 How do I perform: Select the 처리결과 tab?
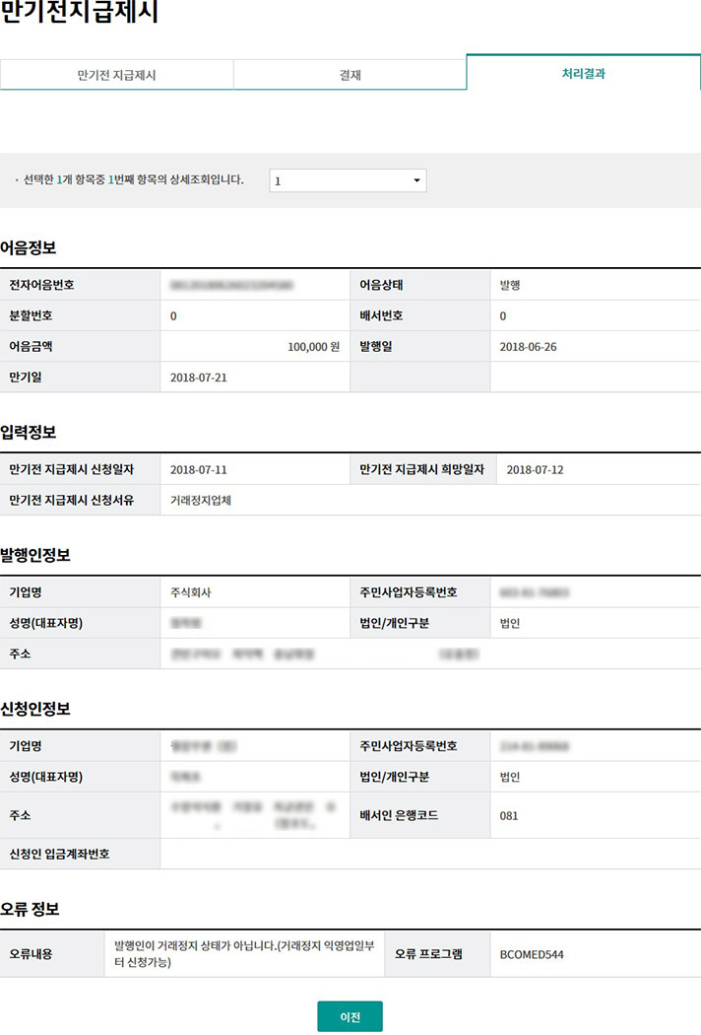pos(583,73)
